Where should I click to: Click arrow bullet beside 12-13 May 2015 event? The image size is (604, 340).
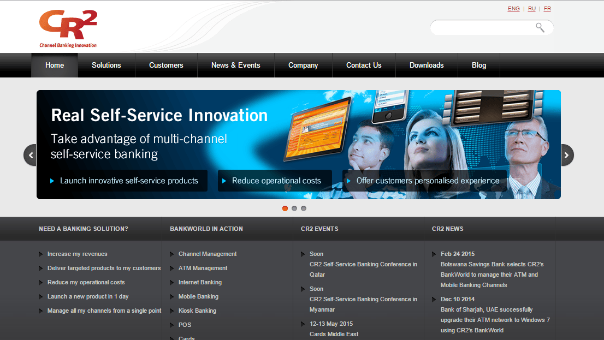click(303, 324)
